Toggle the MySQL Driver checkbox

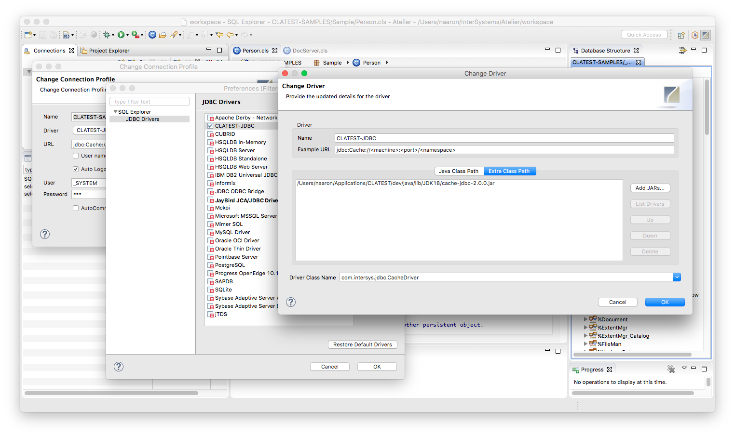210,232
